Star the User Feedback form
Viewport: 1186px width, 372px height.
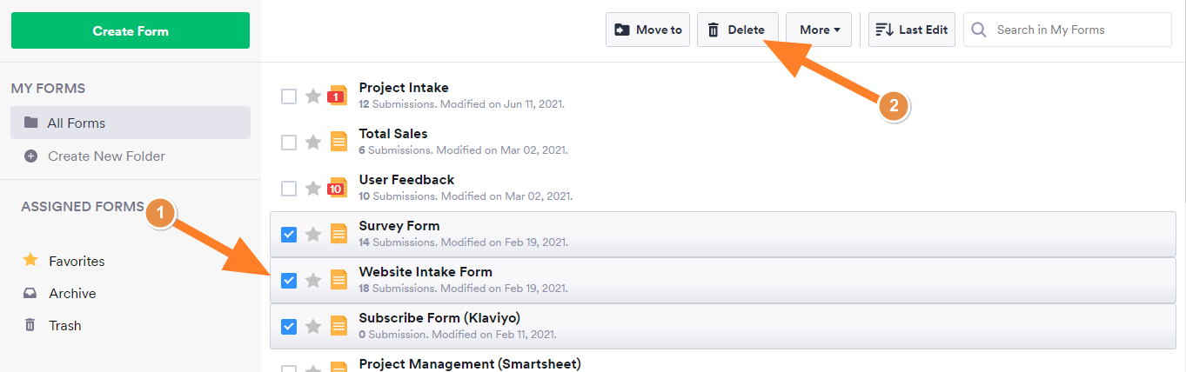tap(313, 188)
